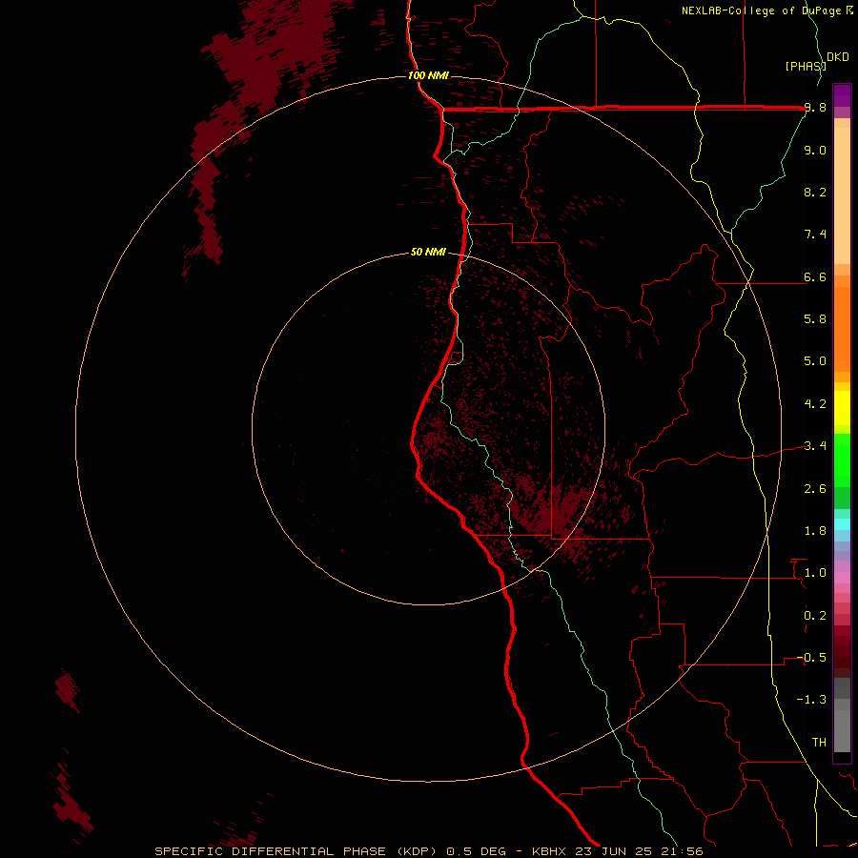
Task: Click the pink band of the color scale
Action: (842, 578)
